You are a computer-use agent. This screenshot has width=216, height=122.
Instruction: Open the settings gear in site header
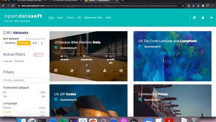(194, 18)
